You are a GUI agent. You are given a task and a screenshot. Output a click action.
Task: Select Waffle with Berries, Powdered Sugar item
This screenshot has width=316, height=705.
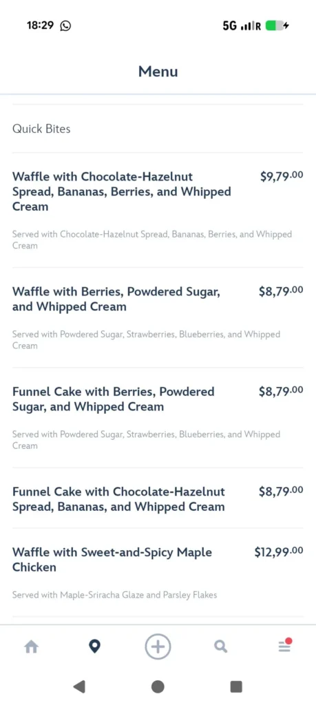click(158, 317)
